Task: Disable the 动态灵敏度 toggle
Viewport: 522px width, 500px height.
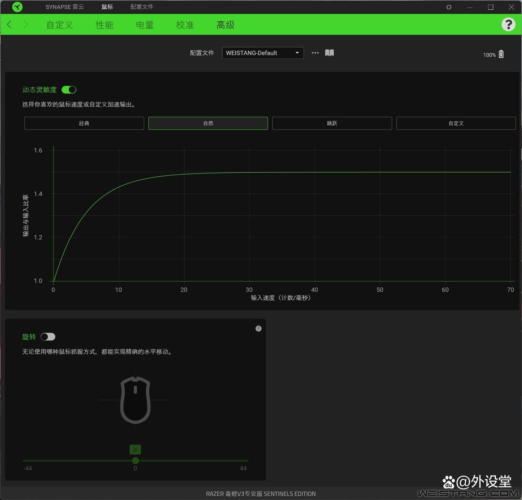Action: pos(69,89)
